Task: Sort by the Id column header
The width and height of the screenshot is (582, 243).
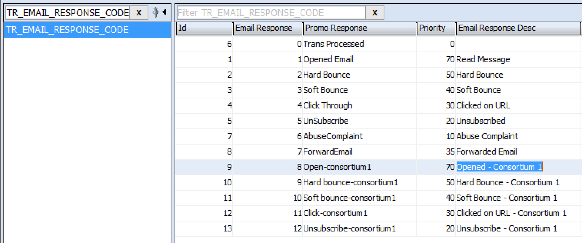Action: tap(204, 28)
